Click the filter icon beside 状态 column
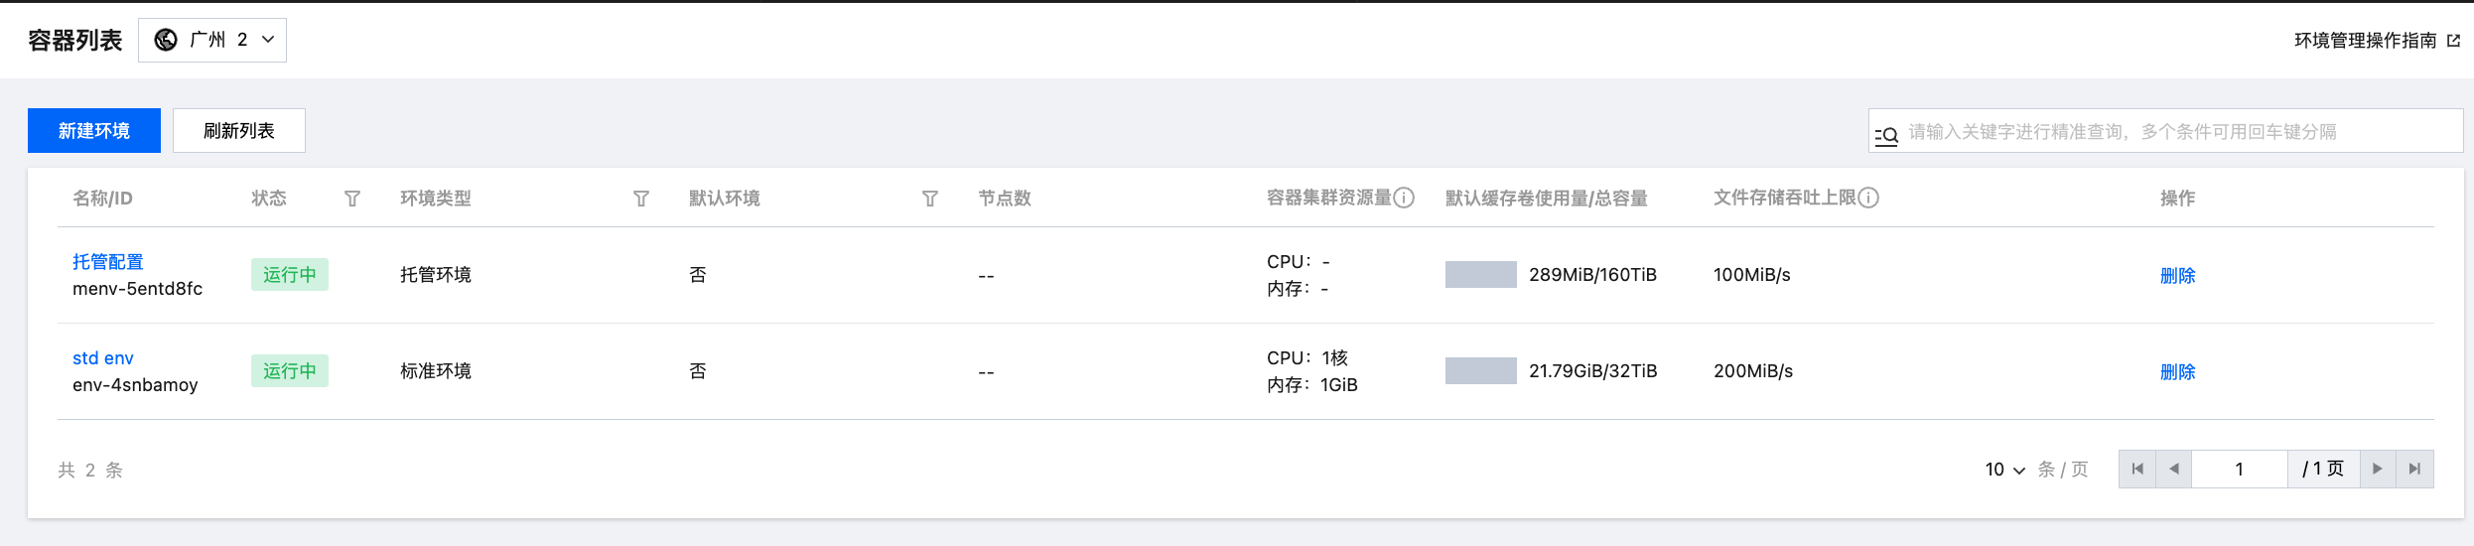This screenshot has width=2474, height=546. coord(352,199)
